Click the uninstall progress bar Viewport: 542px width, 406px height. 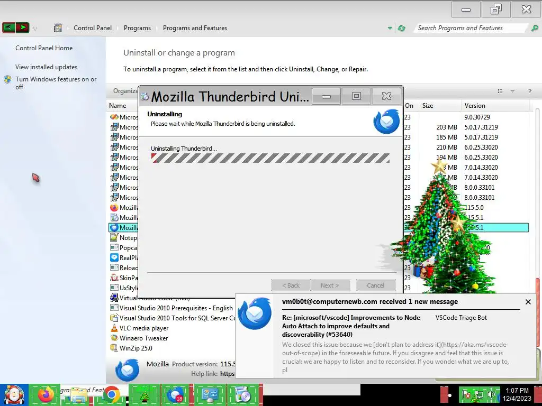[270, 158]
